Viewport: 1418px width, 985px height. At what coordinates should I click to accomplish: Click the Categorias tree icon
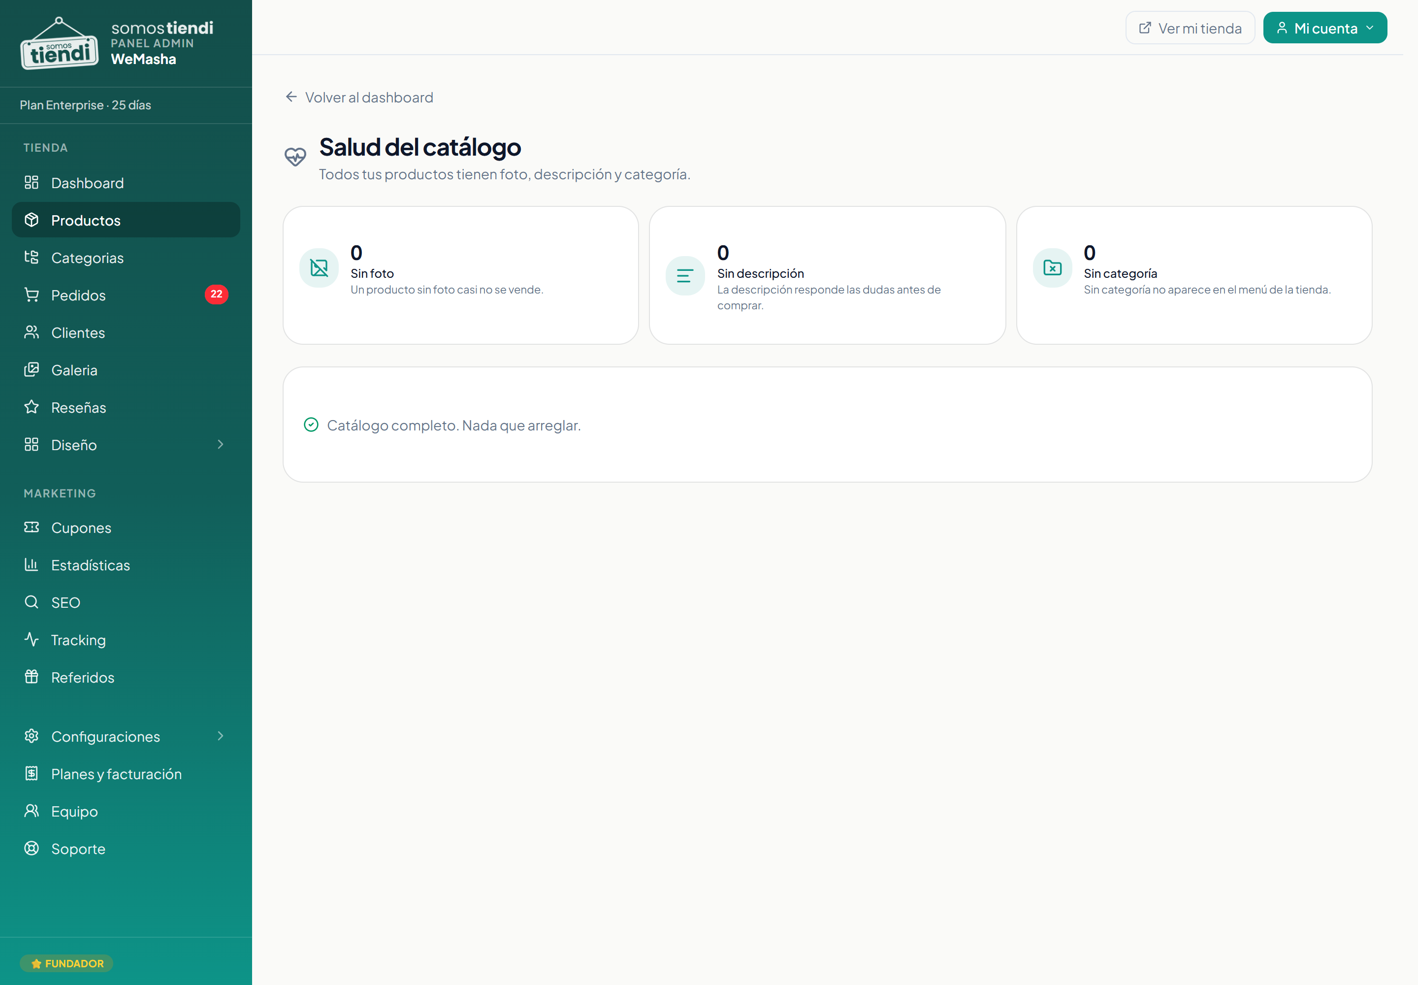coord(32,258)
